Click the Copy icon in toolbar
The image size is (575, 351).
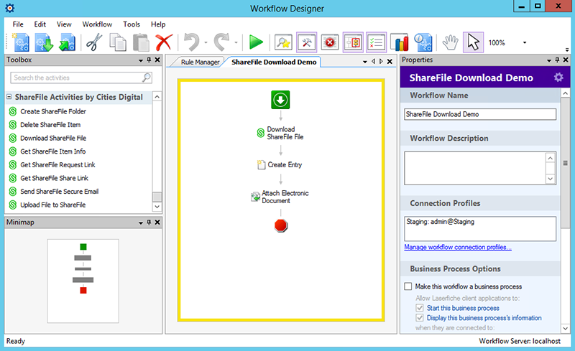(118, 42)
